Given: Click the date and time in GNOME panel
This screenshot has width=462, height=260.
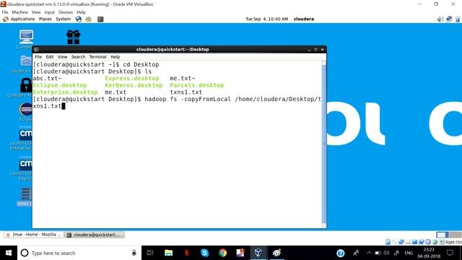Looking at the screenshot, I should (266, 19).
